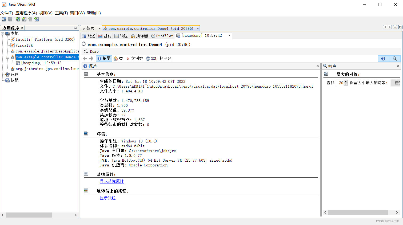Image resolution: width=403 pixels, height=225 pixels.
Task: Open the 帮助(H) menu
Action: [94, 13]
